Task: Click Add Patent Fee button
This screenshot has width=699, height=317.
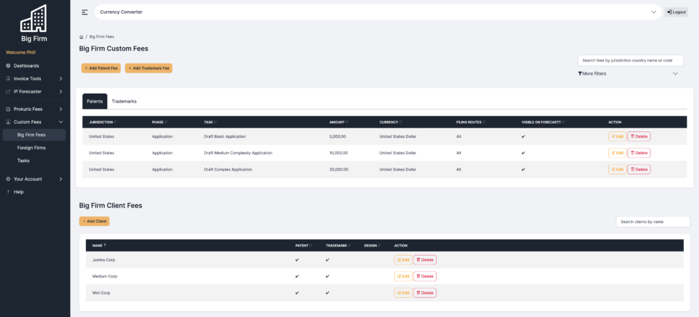Action: tap(101, 68)
